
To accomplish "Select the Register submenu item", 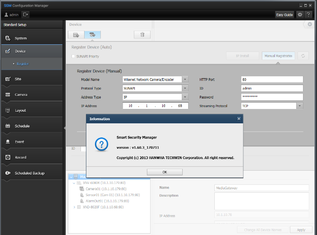I will 23,64.
